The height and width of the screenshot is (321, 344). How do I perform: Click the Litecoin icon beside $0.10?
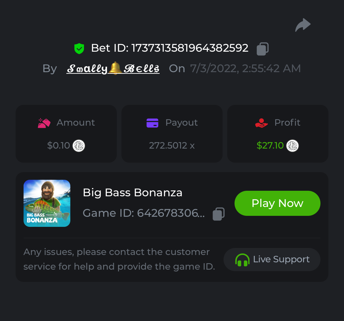[x=79, y=146]
